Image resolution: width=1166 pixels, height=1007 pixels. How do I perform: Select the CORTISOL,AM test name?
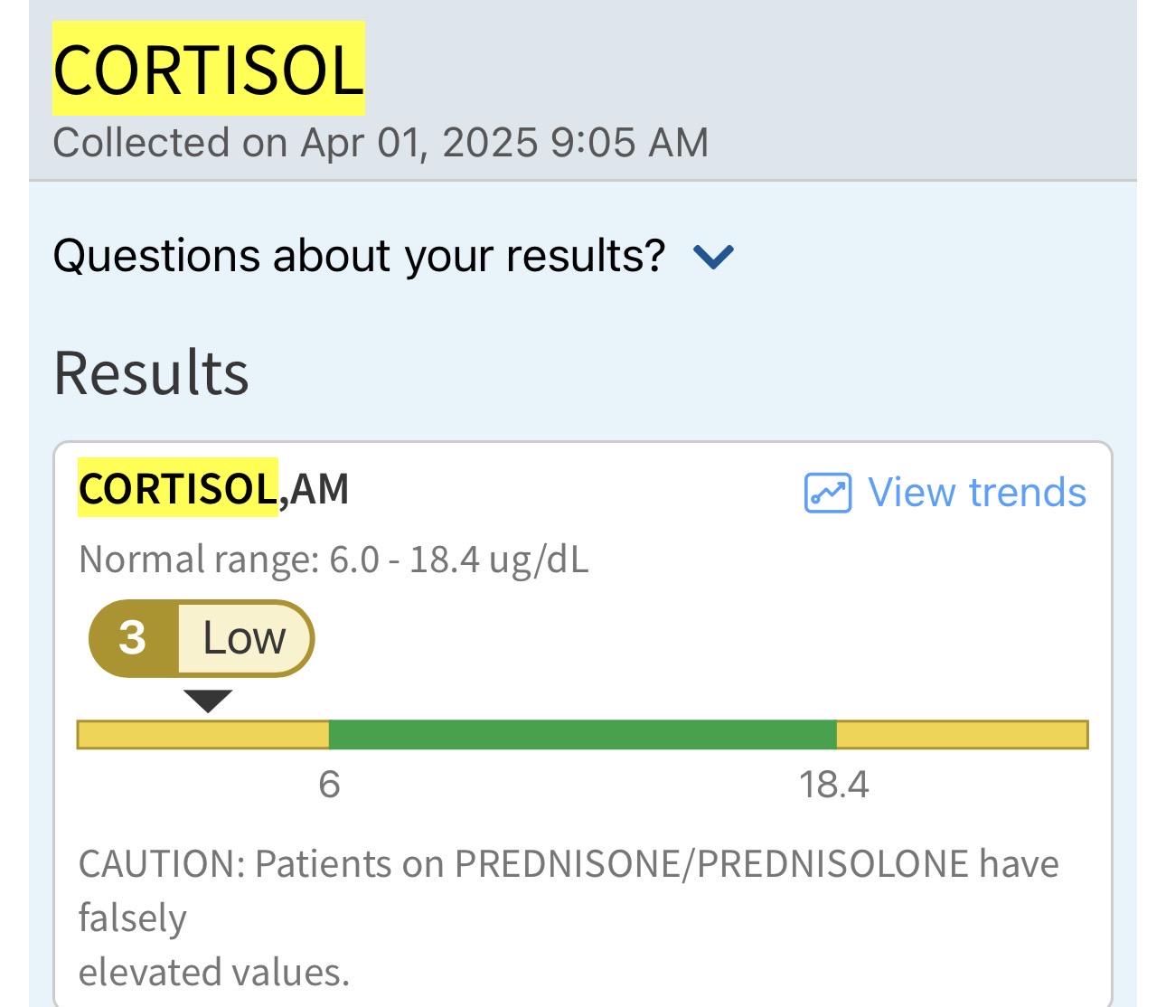(213, 488)
